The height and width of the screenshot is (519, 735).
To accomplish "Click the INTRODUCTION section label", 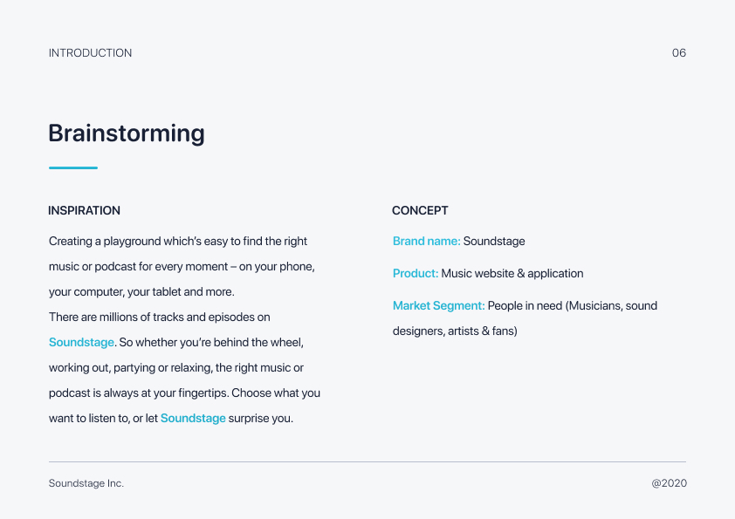I will coord(91,53).
